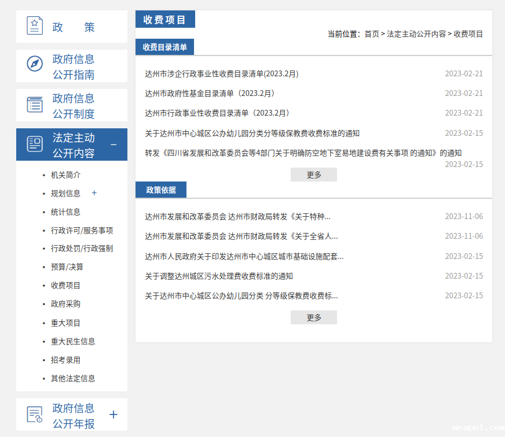This screenshot has height=437, width=505.
Task: Open the 政策依据 tab
Action: coord(161,190)
